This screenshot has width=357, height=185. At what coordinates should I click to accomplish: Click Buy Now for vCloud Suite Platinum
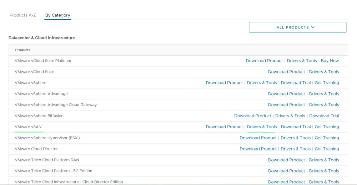pyautogui.click(x=330, y=61)
